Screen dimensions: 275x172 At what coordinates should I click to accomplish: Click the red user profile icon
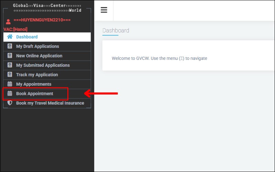tap(8, 21)
